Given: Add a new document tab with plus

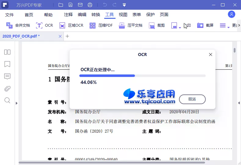Looking at the screenshot, I should 67,36.
